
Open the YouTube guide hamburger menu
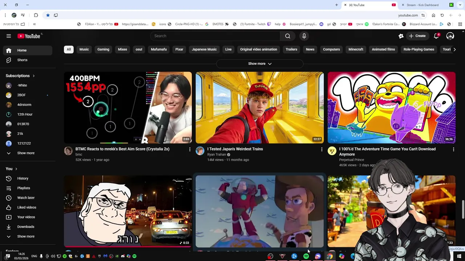pyautogui.click(x=9, y=36)
